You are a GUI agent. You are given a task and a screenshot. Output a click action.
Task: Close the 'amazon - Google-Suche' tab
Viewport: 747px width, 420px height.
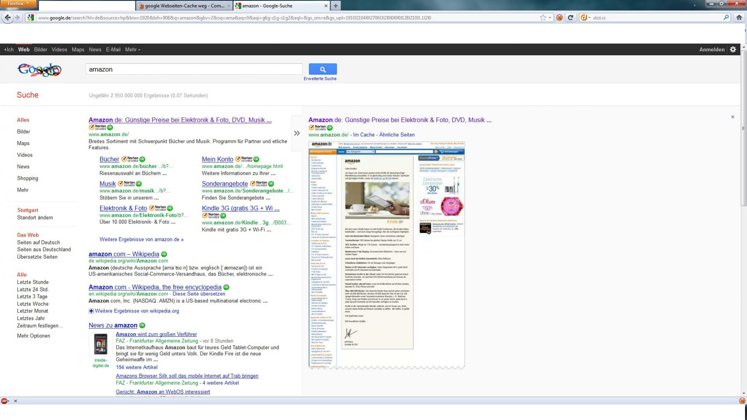click(x=326, y=6)
